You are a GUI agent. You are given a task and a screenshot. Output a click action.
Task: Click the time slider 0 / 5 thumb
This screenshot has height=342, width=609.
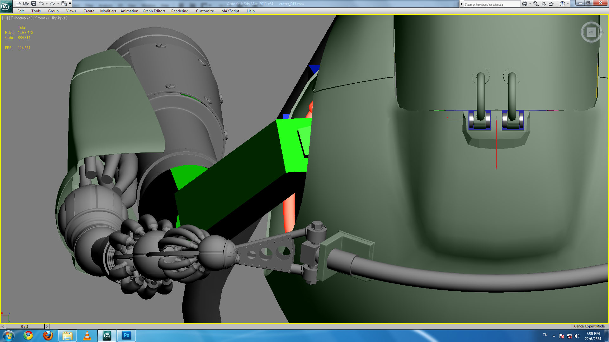[x=25, y=326]
